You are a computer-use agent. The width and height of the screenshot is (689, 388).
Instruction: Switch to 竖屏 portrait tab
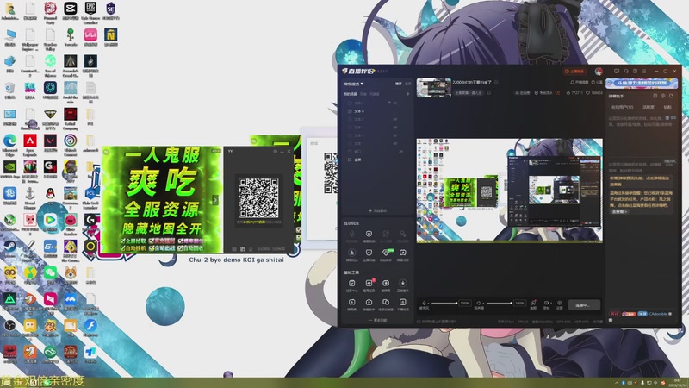(407, 84)
